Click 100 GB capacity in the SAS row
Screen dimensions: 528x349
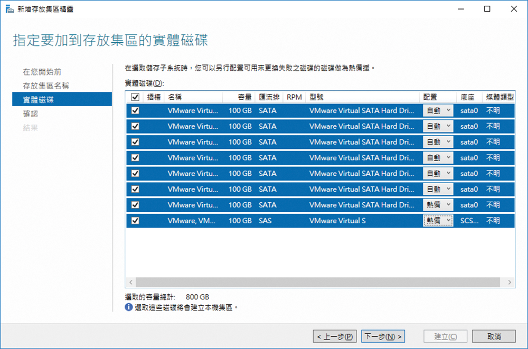point(240,221)
